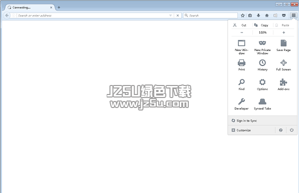Open a new tab with plus button
The image size is (299, 193).
pyautogui.click(x=59, y=7)
